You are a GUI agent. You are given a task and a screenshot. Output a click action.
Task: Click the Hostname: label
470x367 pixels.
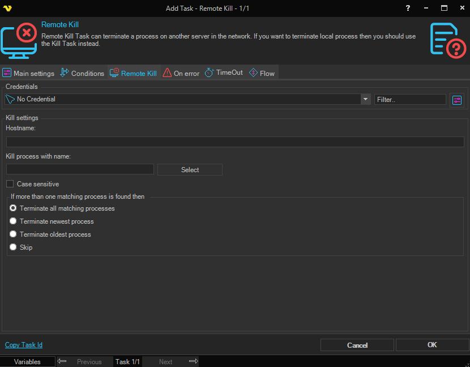[x=20, y=128]
